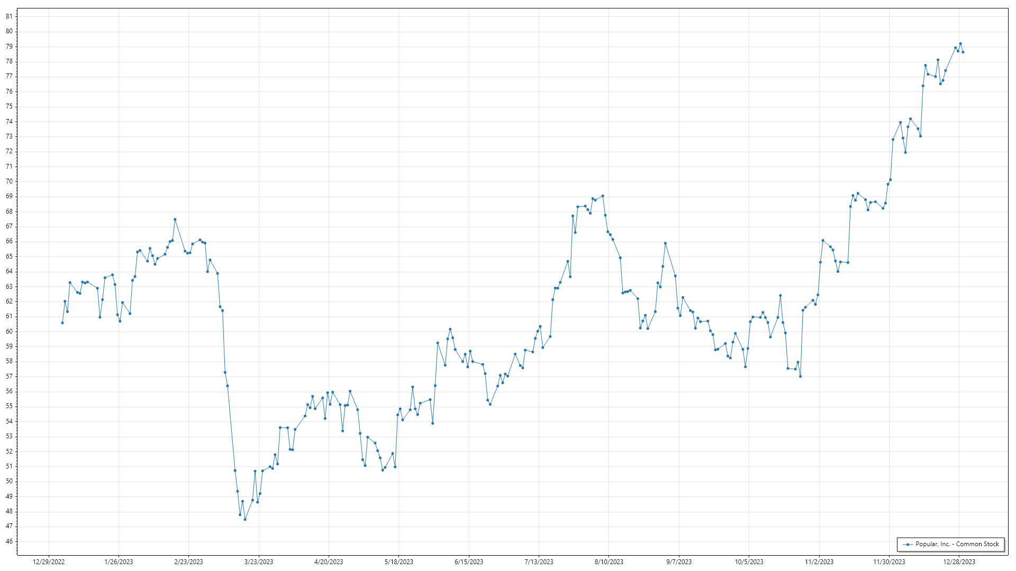This screenshot has height=571, width=1016.
Task: Click the 'Popular, Inc. - Common Stock' legend label
Action: [957, 544]
